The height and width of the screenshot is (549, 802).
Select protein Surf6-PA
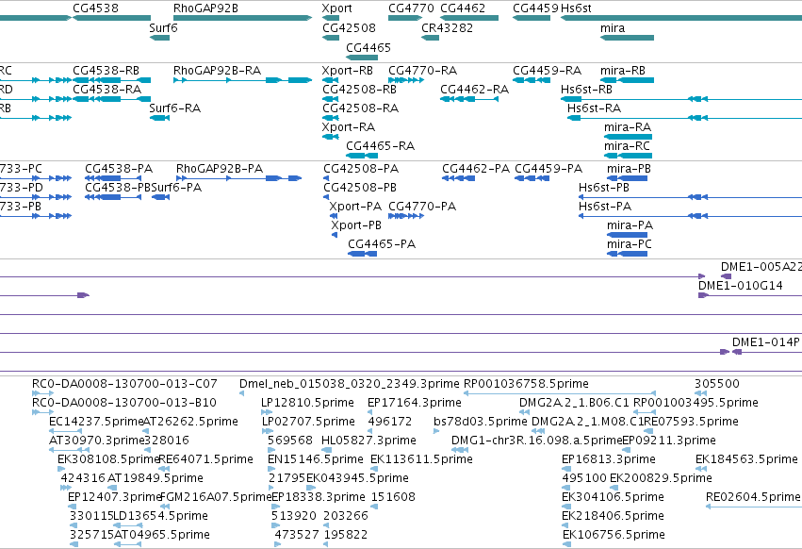point(176,188)
